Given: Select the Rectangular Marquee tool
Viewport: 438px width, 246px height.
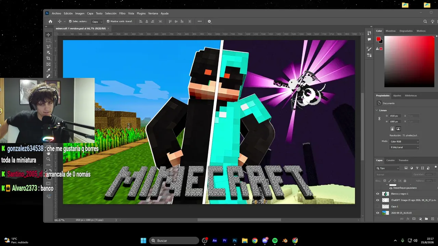Looking at the screenshot, I should tap(48, 41).
